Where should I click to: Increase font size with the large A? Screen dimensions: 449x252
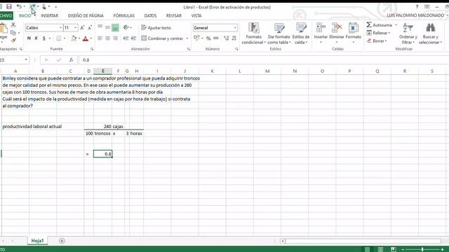[x=82, y=28]
